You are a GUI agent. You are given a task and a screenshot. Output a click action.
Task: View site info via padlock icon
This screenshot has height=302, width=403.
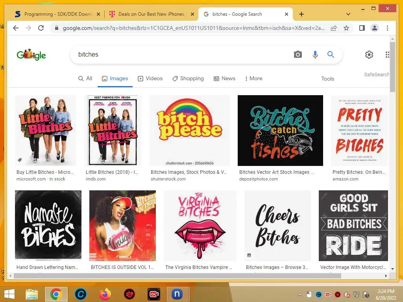[57, 28]
